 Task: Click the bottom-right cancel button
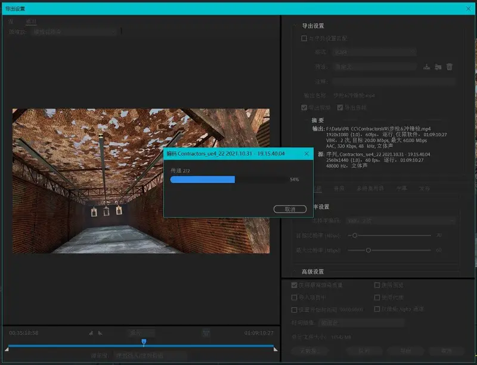[446, 351]
